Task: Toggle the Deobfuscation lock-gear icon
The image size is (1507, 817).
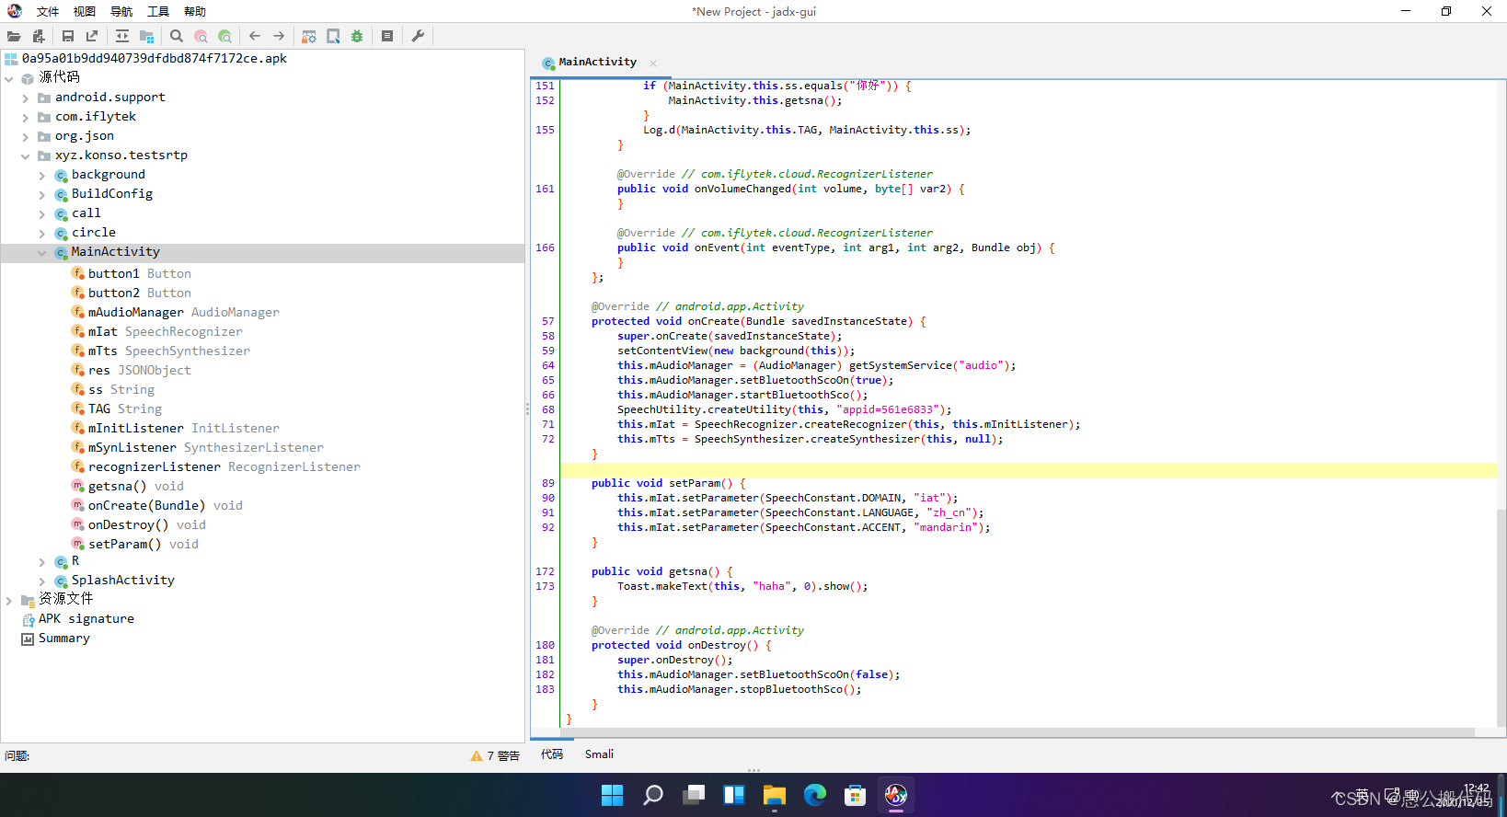Action: [x=309, y=36]
